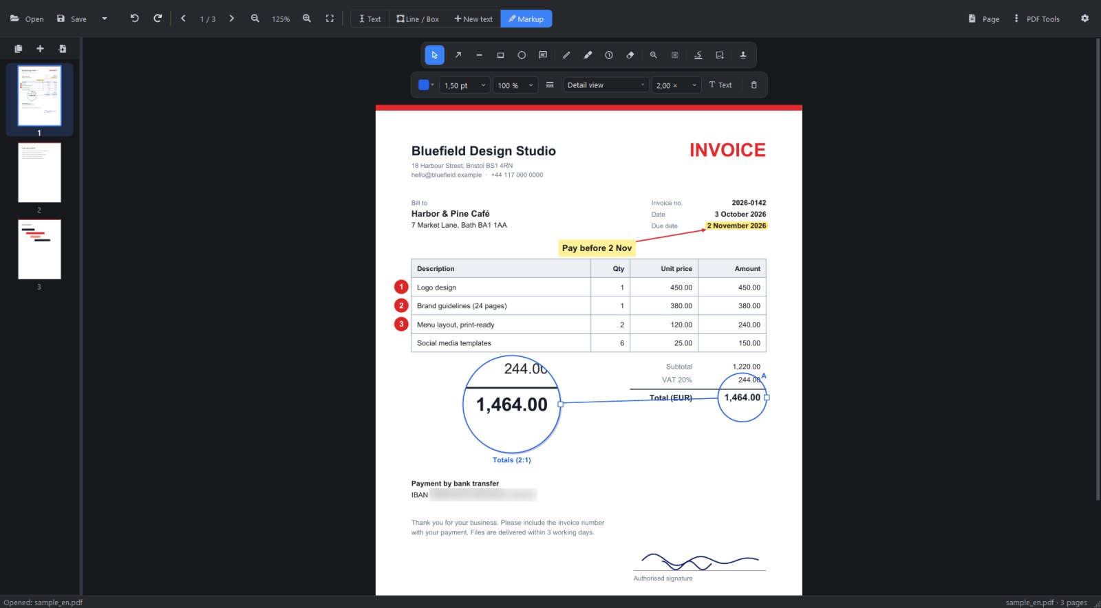Select the insert image tool
Viewport: 1101px width, 608px height.
click(720, 55)
